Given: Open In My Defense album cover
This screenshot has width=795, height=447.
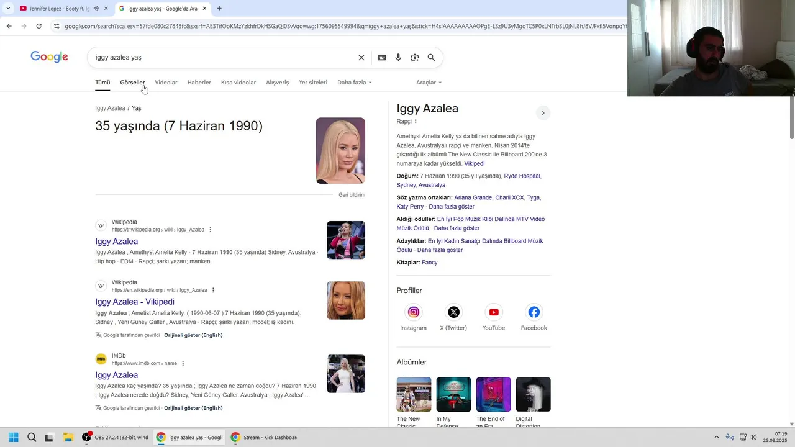Looking at the screenshot, I should pyautogui.click(x=453, y=394).
